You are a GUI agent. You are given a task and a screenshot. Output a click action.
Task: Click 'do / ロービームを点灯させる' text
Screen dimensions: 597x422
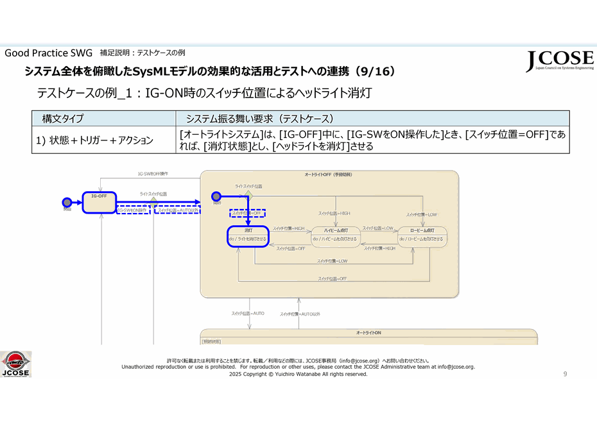coord(421,239)
